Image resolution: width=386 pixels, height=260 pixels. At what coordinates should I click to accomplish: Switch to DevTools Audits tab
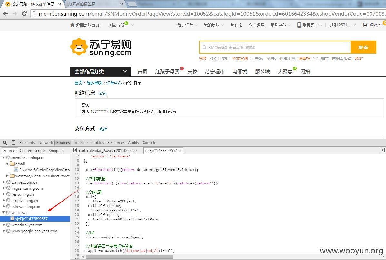134,142
